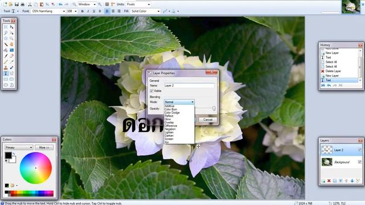Toggle Italic text formatting
This screenshot has width=365, height=205.
pos(88,11)
